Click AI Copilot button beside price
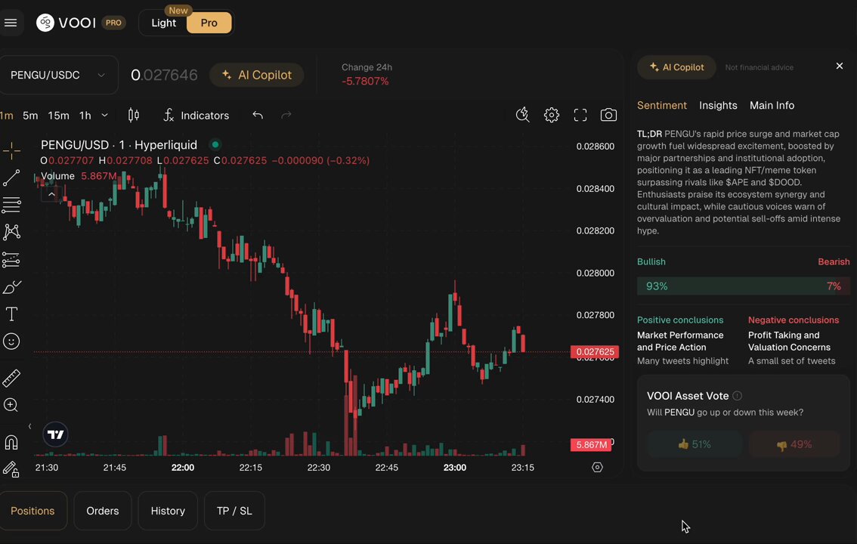This screenshot has width=857, height=544. coord(257,75)
